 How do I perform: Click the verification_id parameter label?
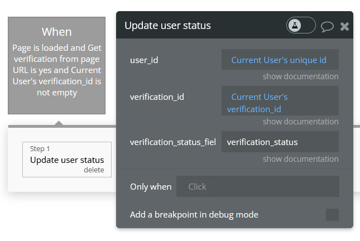pos(157,97)
